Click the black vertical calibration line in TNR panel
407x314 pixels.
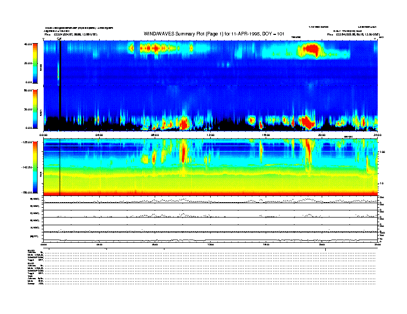tap(60, 167)
